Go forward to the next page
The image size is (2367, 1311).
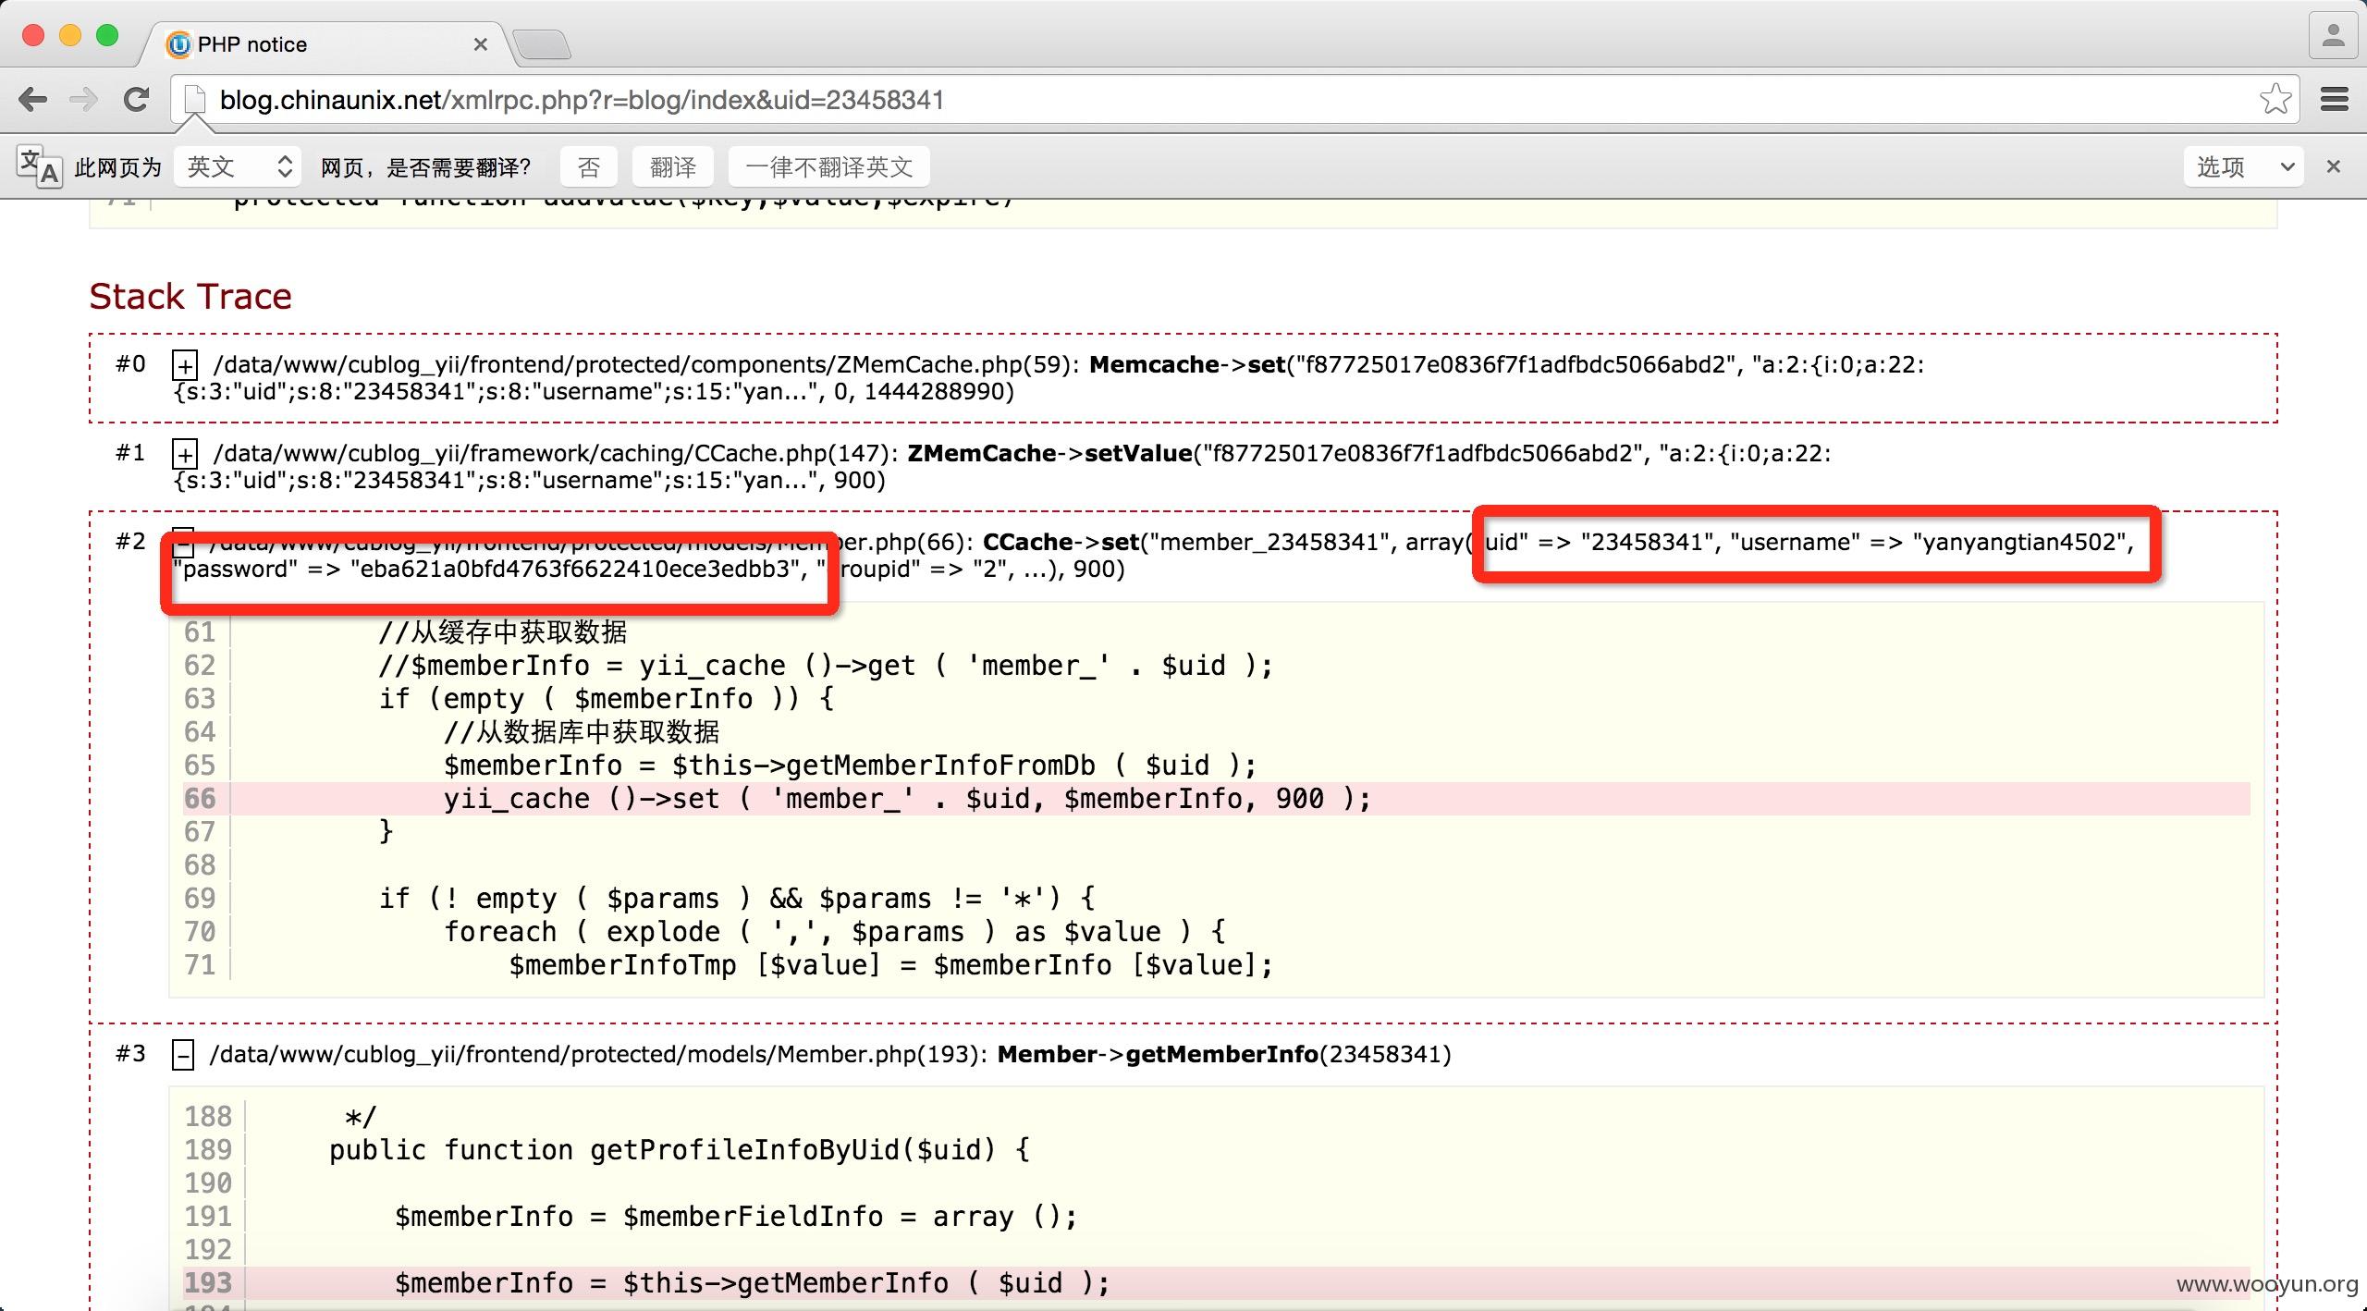coord(83,99)
